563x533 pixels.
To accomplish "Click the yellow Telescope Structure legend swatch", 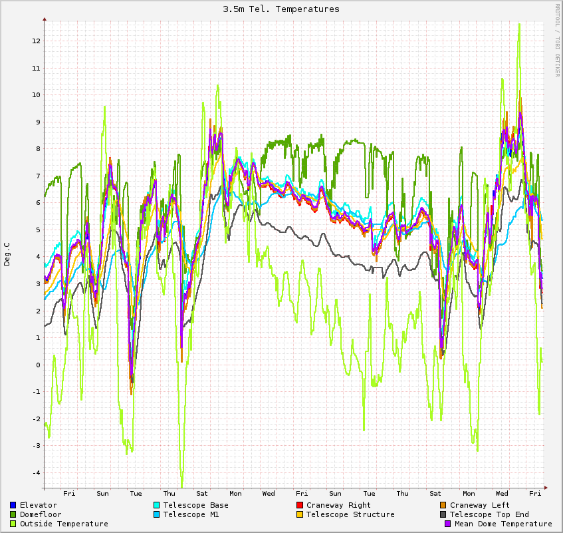I will (300, 514).
